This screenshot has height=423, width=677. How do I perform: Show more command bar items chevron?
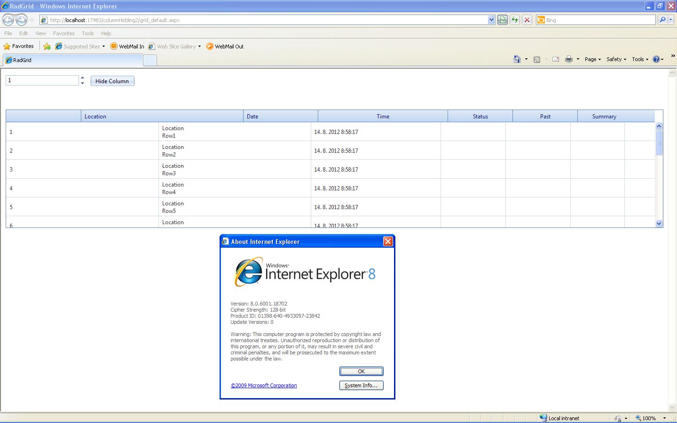[673, 56]
